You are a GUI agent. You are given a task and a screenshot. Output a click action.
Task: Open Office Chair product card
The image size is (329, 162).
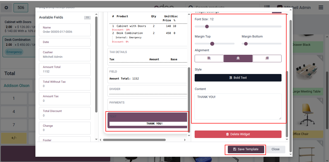point(307,117)
